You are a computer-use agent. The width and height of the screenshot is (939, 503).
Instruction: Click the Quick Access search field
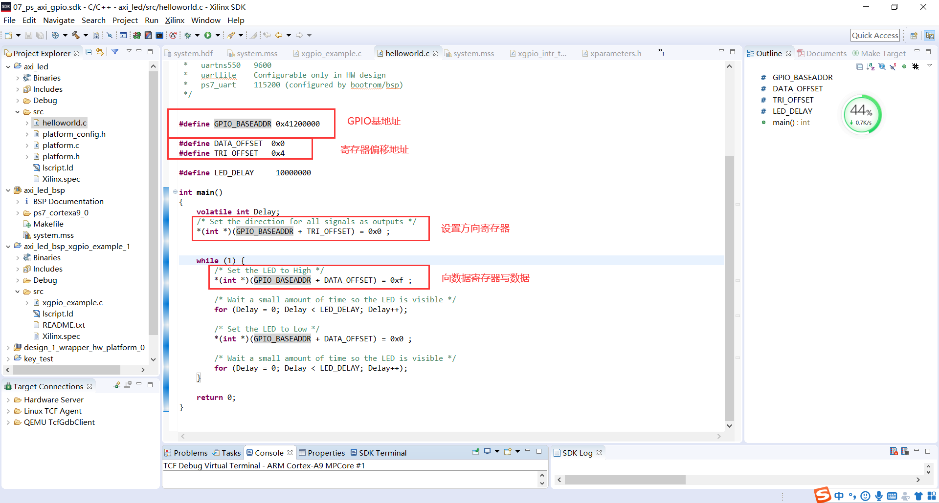coord(875,35)
